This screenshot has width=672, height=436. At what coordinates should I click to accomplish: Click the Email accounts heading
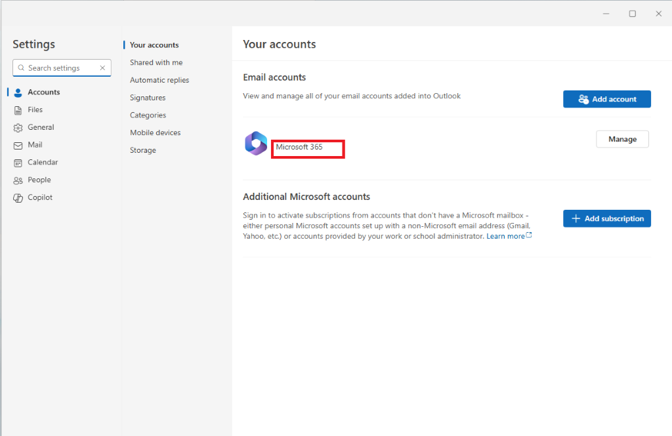click(x=274, y=77)
